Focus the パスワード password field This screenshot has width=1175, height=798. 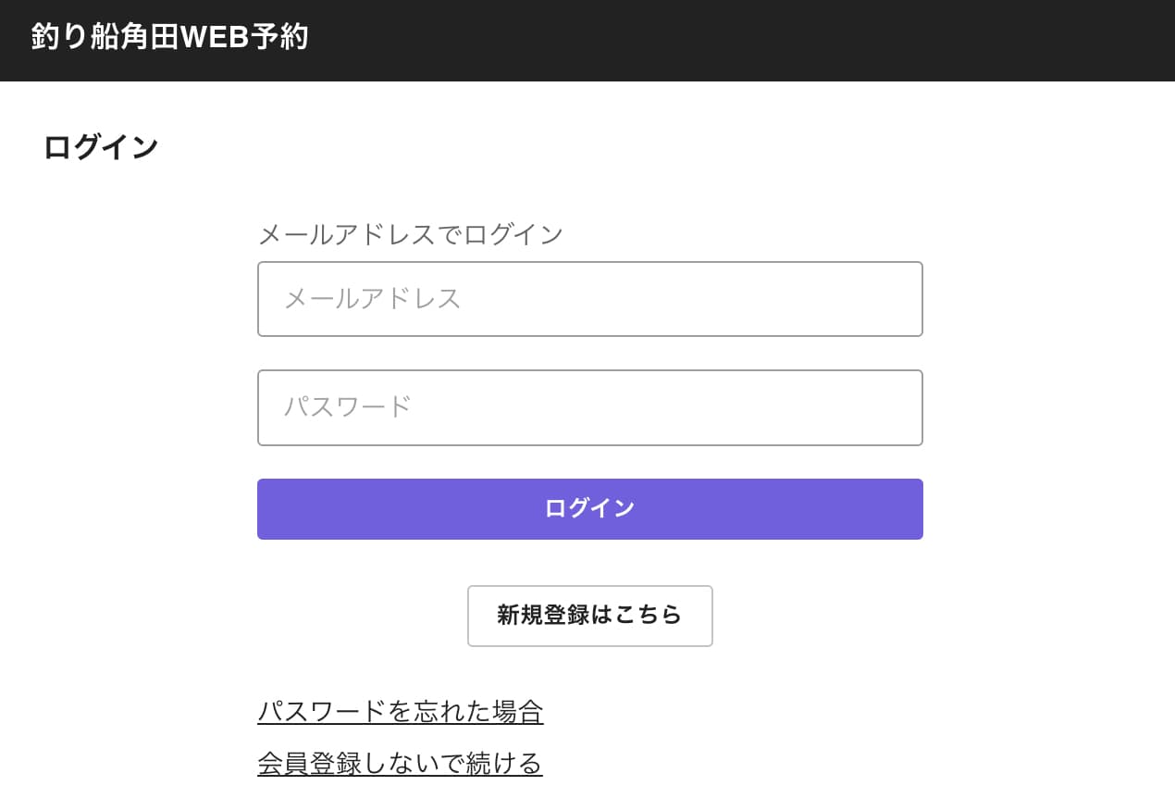point(589,407)
